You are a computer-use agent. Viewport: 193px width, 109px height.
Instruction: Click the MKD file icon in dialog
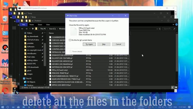pyautogui.click(x=74, y=31)
